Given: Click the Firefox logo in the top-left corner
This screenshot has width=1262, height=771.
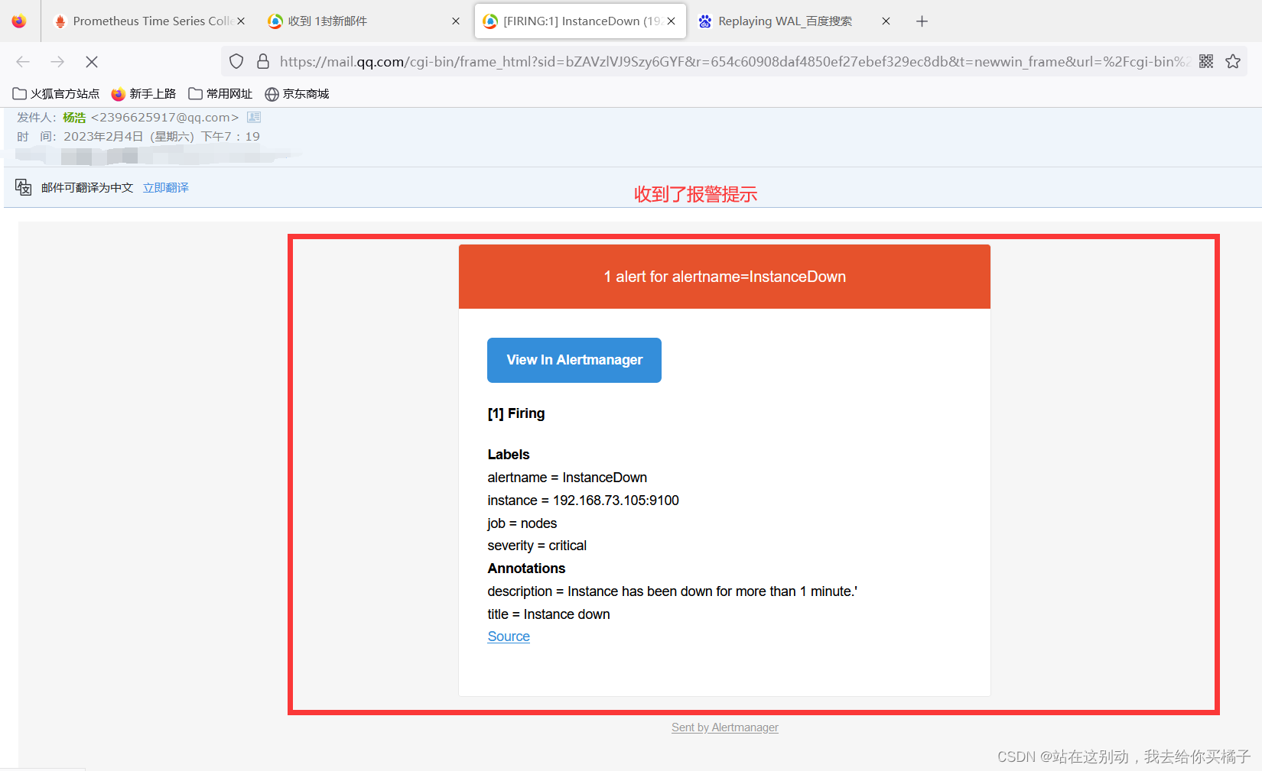Looking at the screenshot, I should (18, 21).
